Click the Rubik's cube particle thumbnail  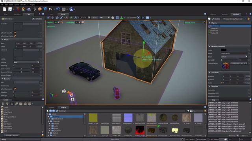click(x=225, y=66)
